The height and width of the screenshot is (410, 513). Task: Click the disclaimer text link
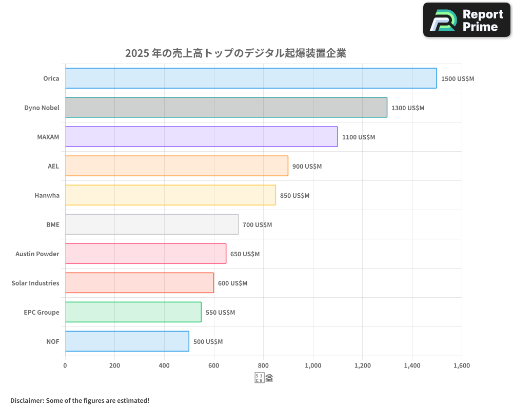(81, 400)
